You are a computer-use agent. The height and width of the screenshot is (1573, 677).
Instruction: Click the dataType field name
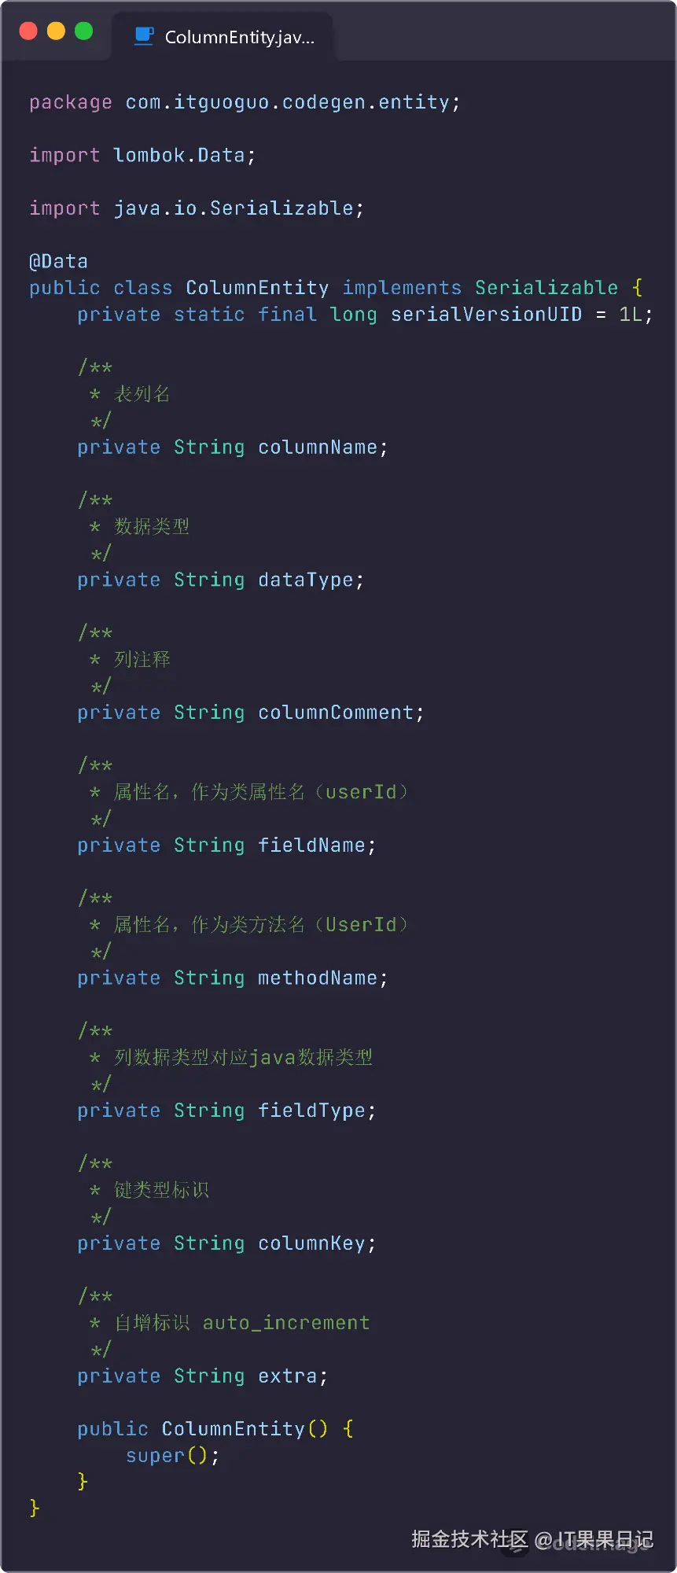306,580
